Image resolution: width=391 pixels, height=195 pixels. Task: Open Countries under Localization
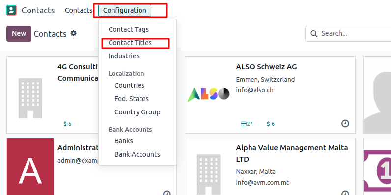(x=129, y=85)
